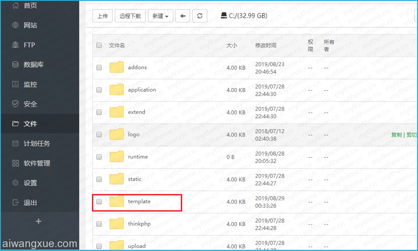Click the static folder icon

coord(117,179)
